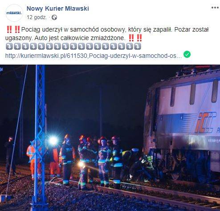This screenshot has height=211, width=220.
Task: Click the blue lattice pole in photo
Action: [40, 136]
